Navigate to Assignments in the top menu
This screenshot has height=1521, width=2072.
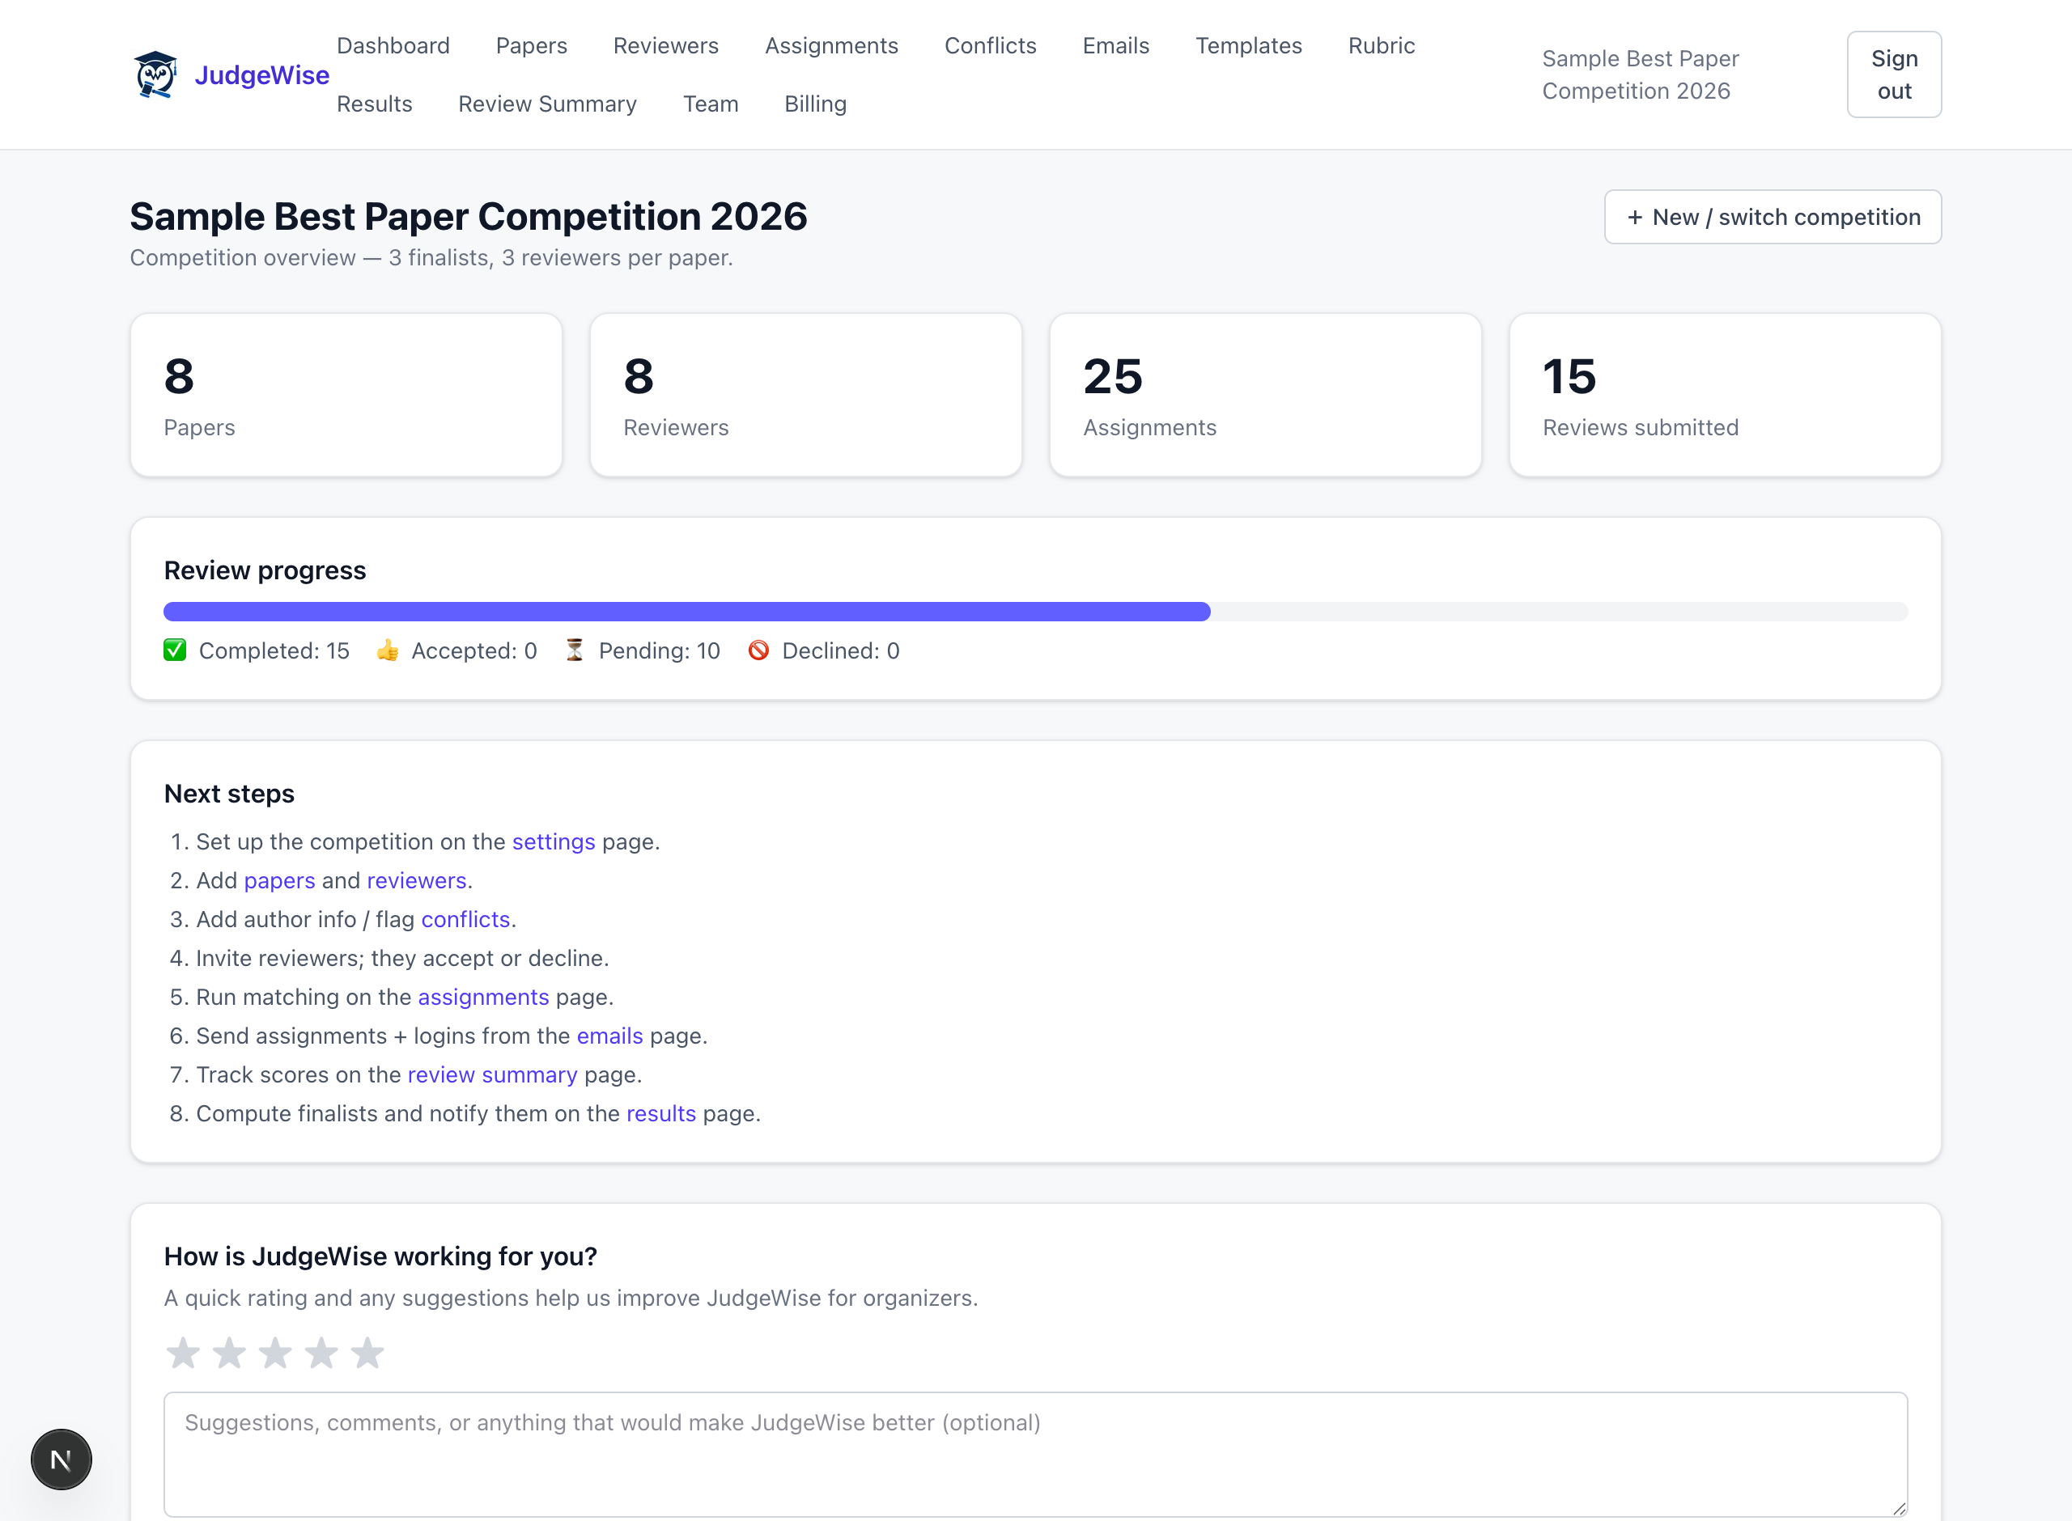pyautogui.click(x=831, y=45)
